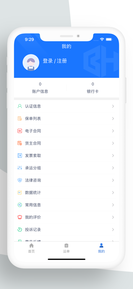Tap the 数据统计 chart icon
The width and height of the screenshot is (133, 289).
coord(20,193)
